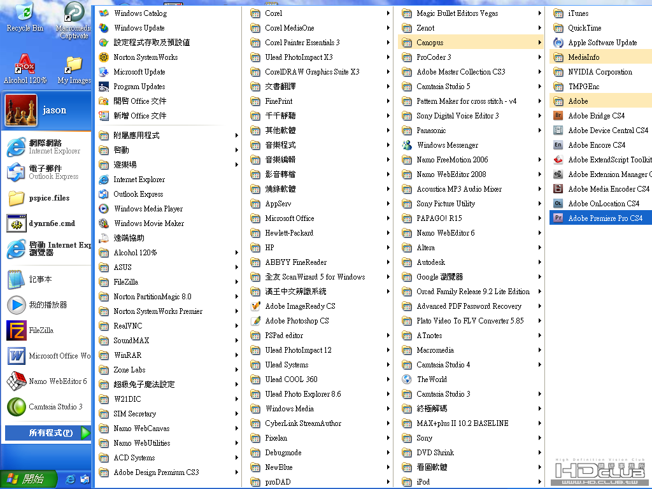Launch Internet Explorer quick launch icon
Screen dimensions: 652x489
pyautogui.click(x=71, y=479)
